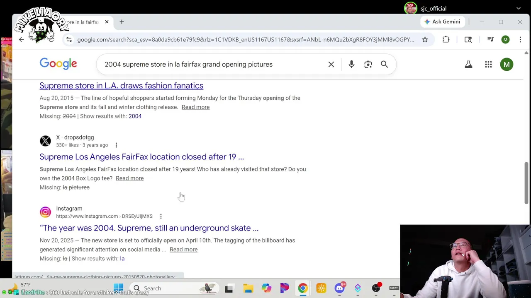Start voice search with microphone icon
The width and height of the screenshot is (531, 298).
click(351, 64)
